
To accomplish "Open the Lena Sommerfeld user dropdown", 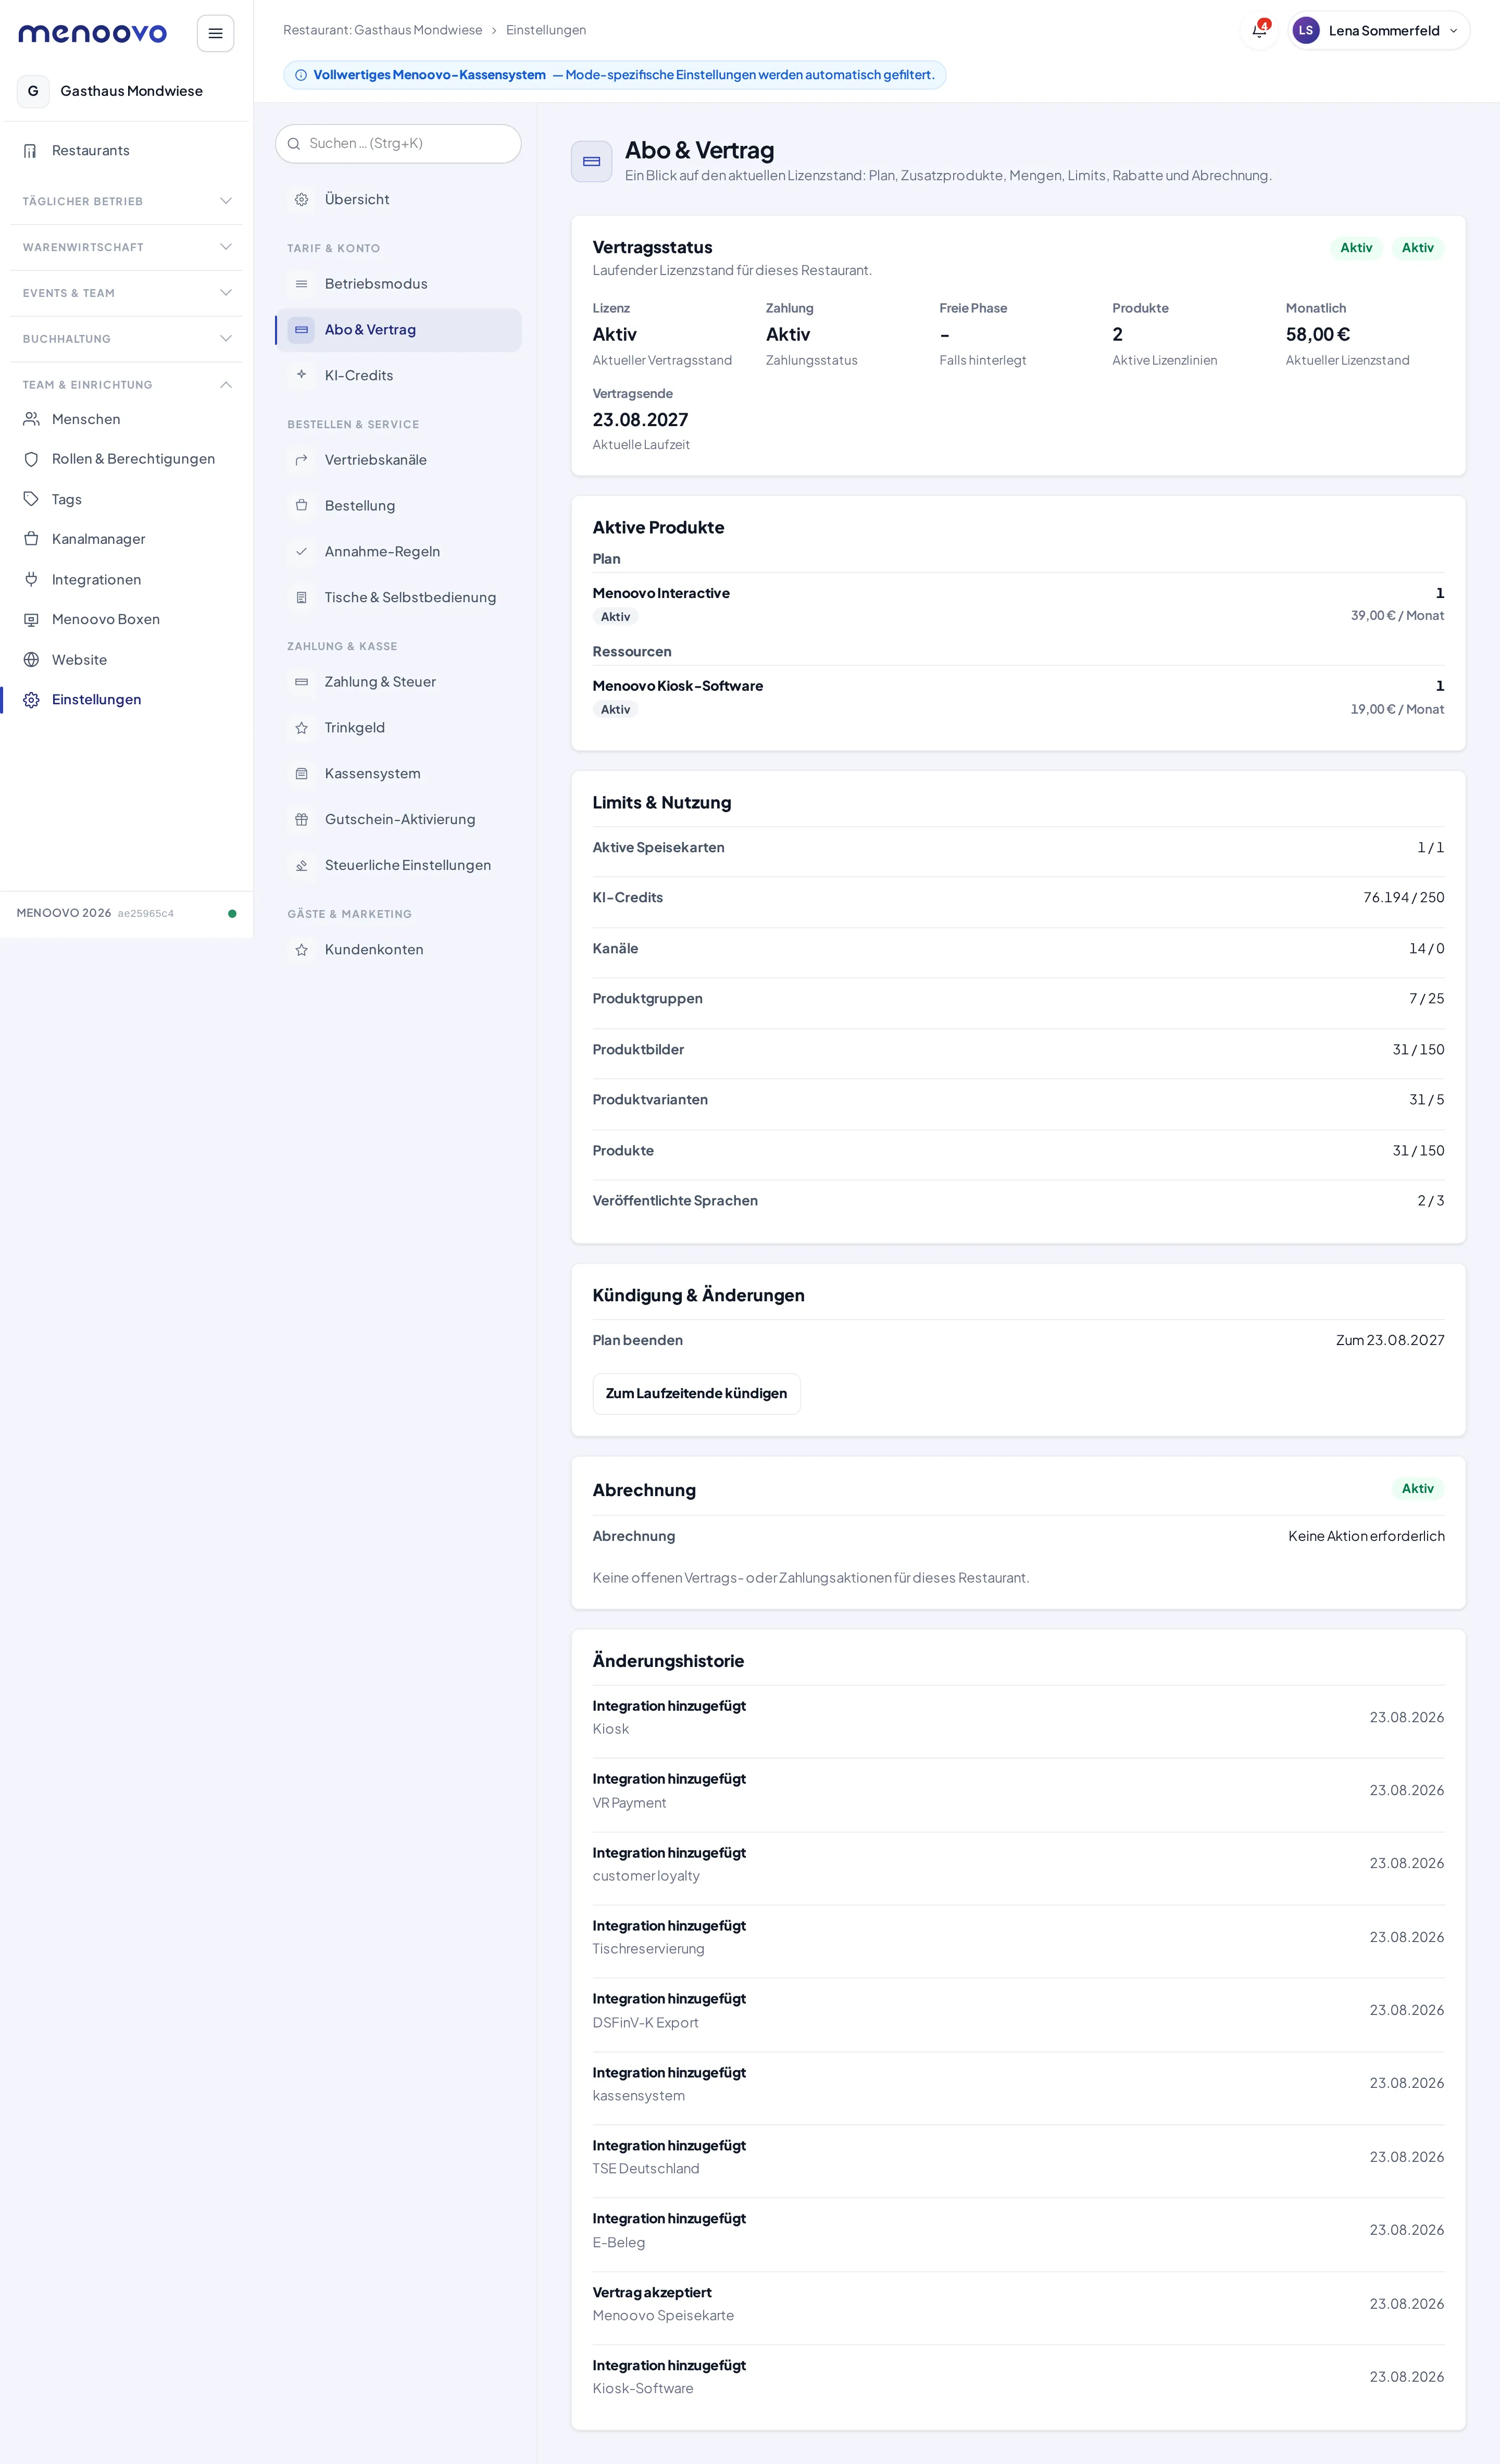I will 1378,30.
